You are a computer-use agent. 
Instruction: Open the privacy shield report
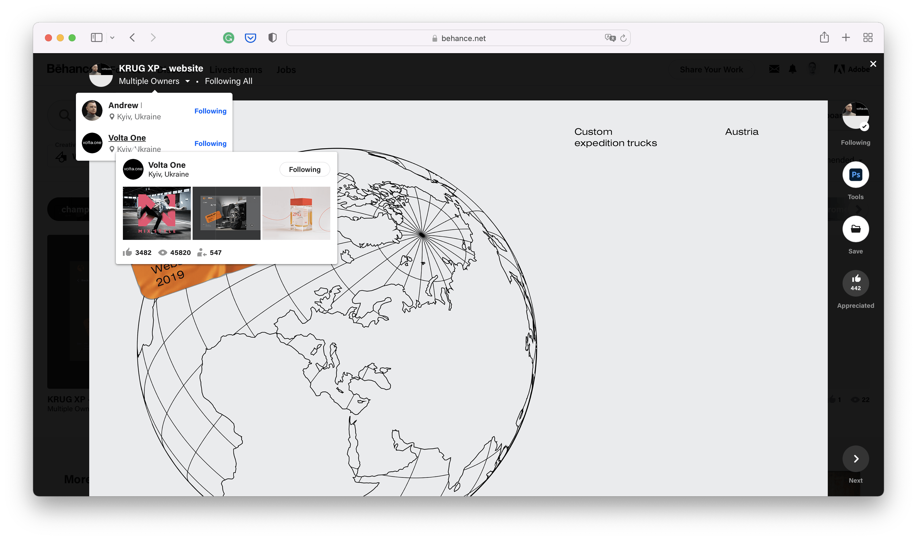click(x=273, y=38)
